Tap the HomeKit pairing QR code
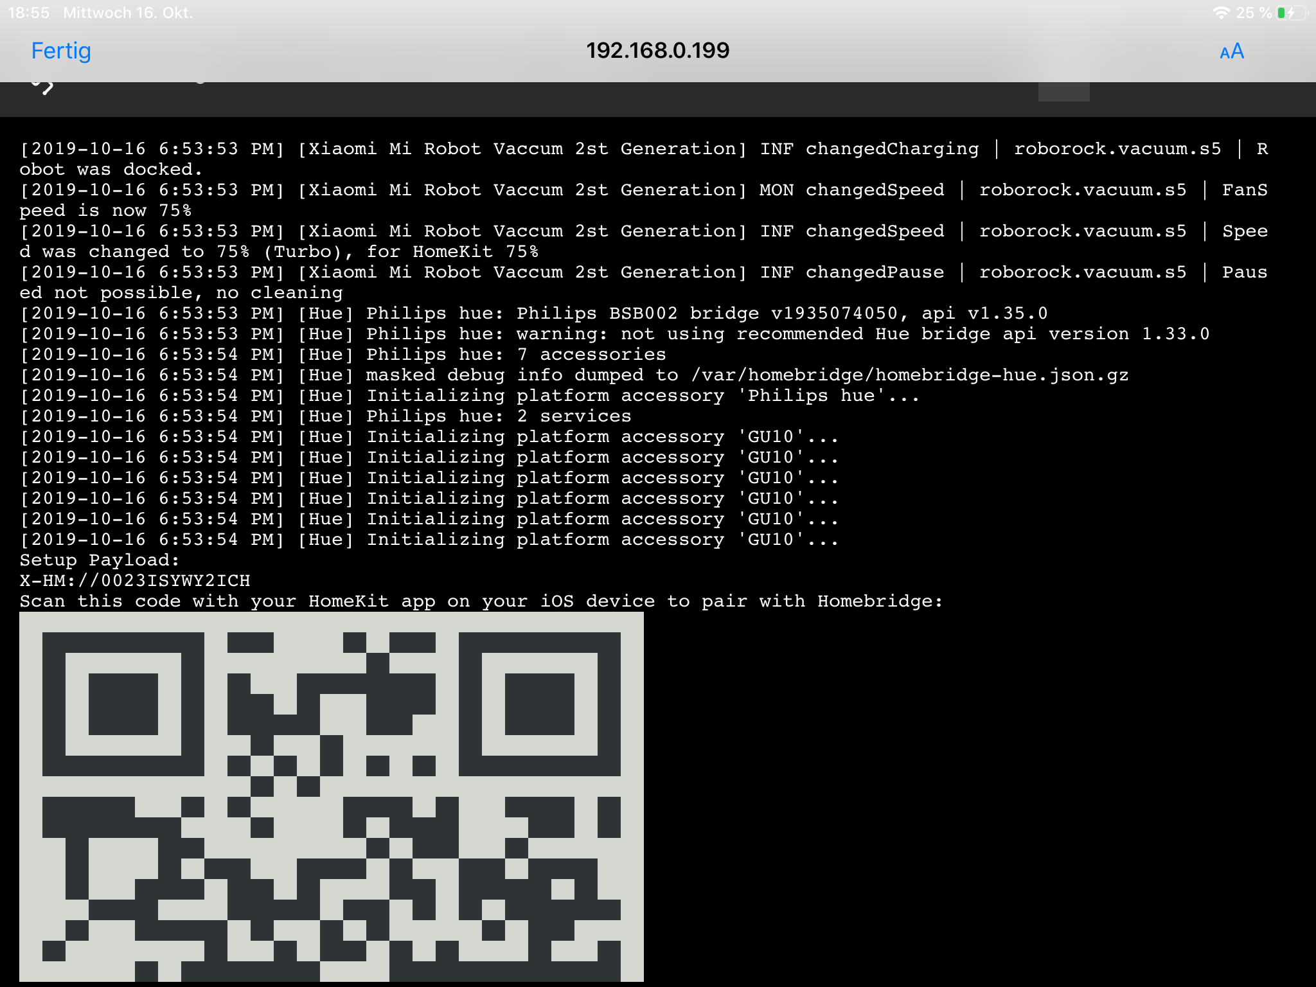Screen dimensions: 1316x987 click(x=331, y=796)
